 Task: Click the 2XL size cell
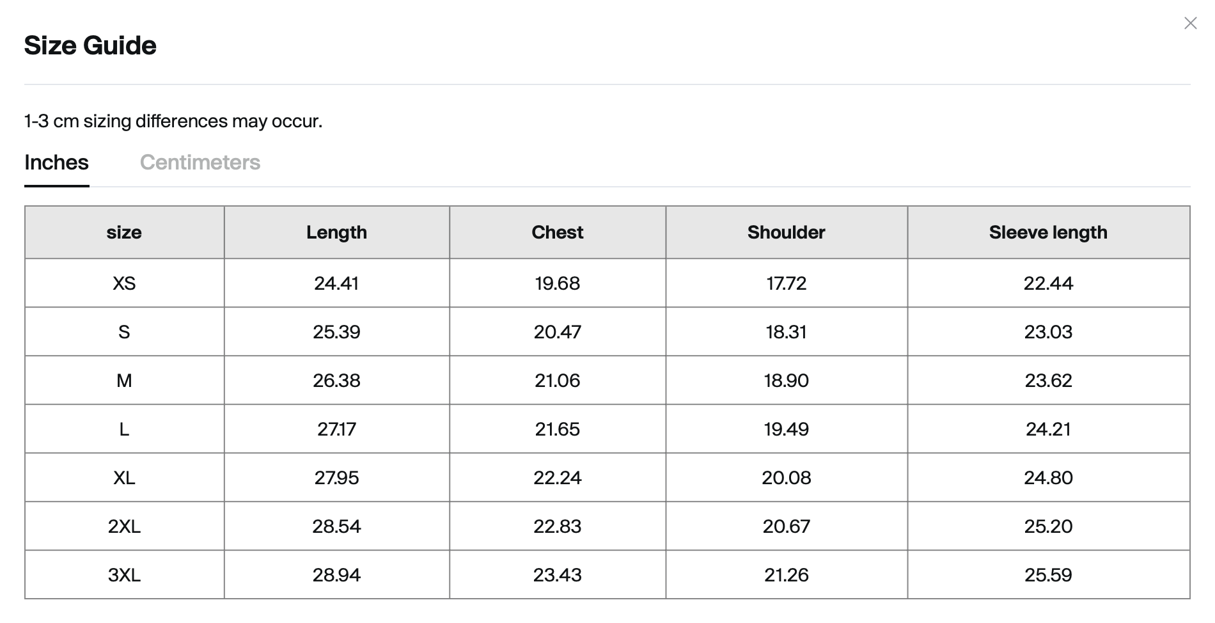point(124,526)
